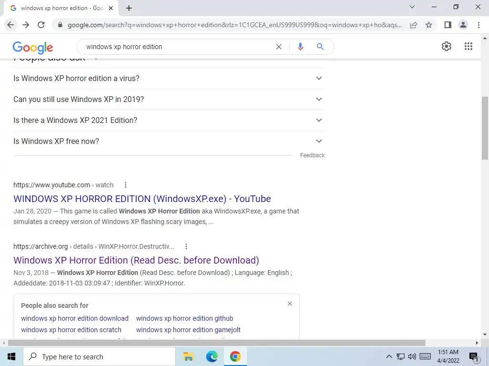The image size is (489, 366).
Task: Open options menu for the archive.org result
Action: pos(186,246)
